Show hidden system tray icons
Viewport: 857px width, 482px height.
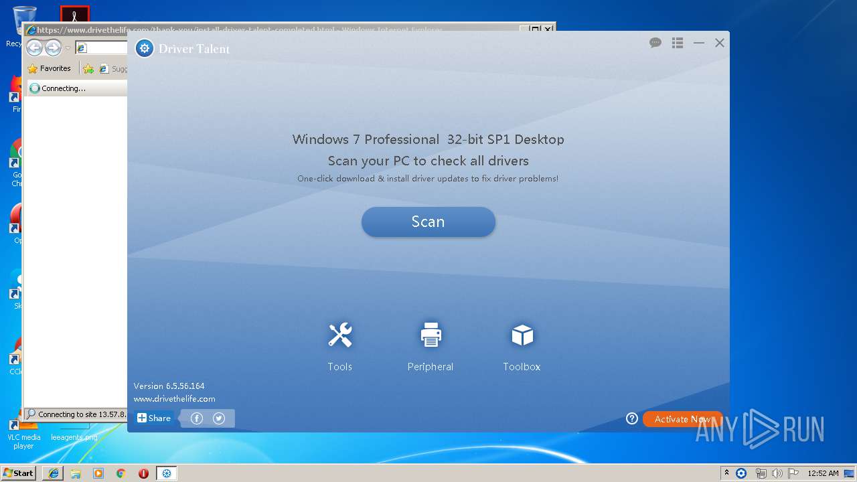click(726, 473)
